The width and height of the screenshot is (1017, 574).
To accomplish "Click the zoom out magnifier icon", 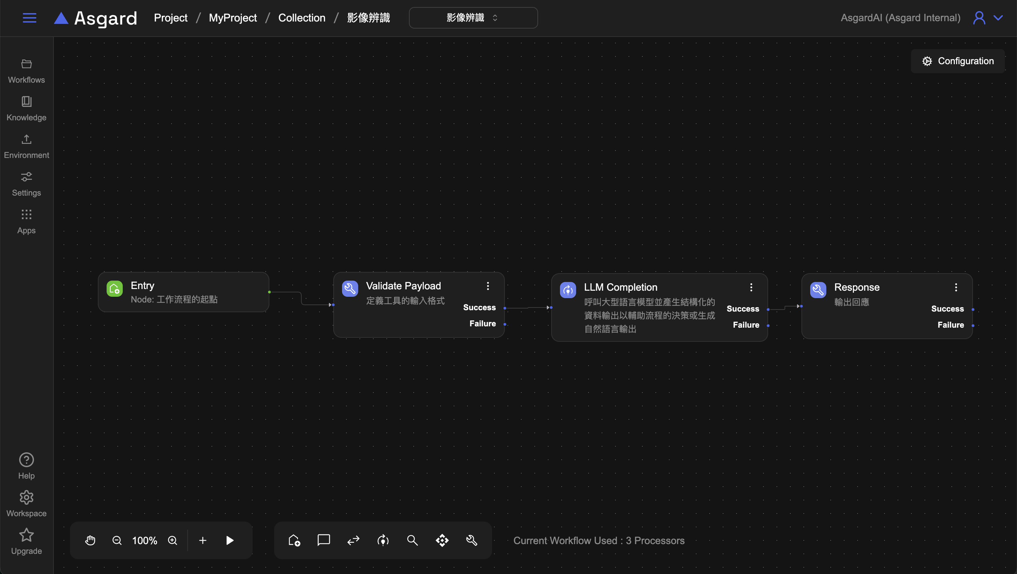I will [x=117, y=540].
